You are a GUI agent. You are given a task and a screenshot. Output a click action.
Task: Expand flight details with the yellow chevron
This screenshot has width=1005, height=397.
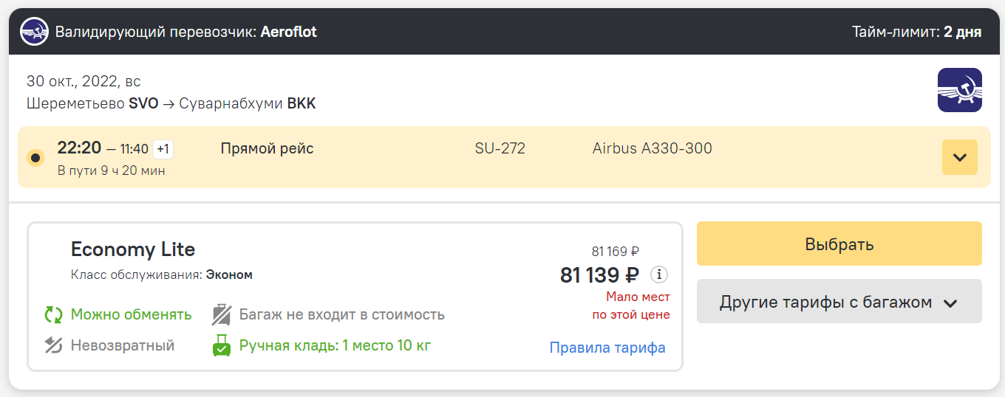[959, 157]
